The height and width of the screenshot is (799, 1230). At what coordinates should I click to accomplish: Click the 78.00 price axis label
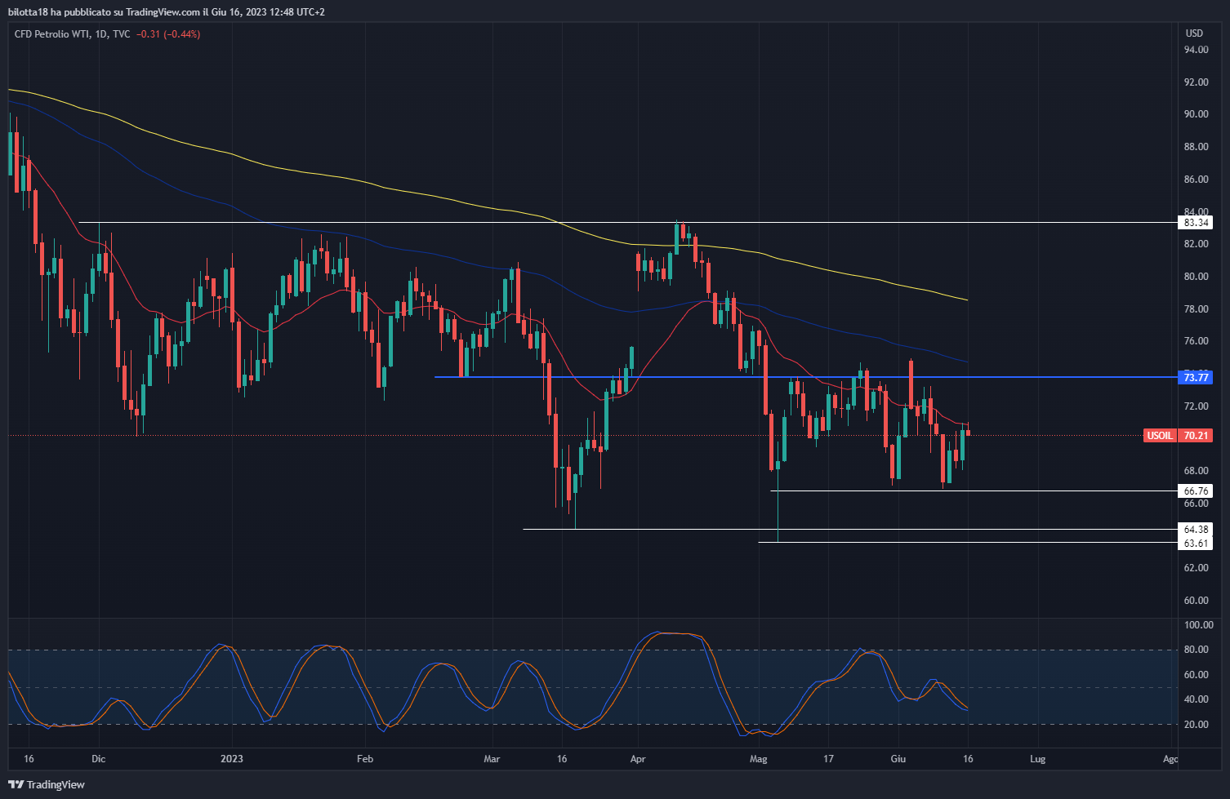(x=1197, y=309)
